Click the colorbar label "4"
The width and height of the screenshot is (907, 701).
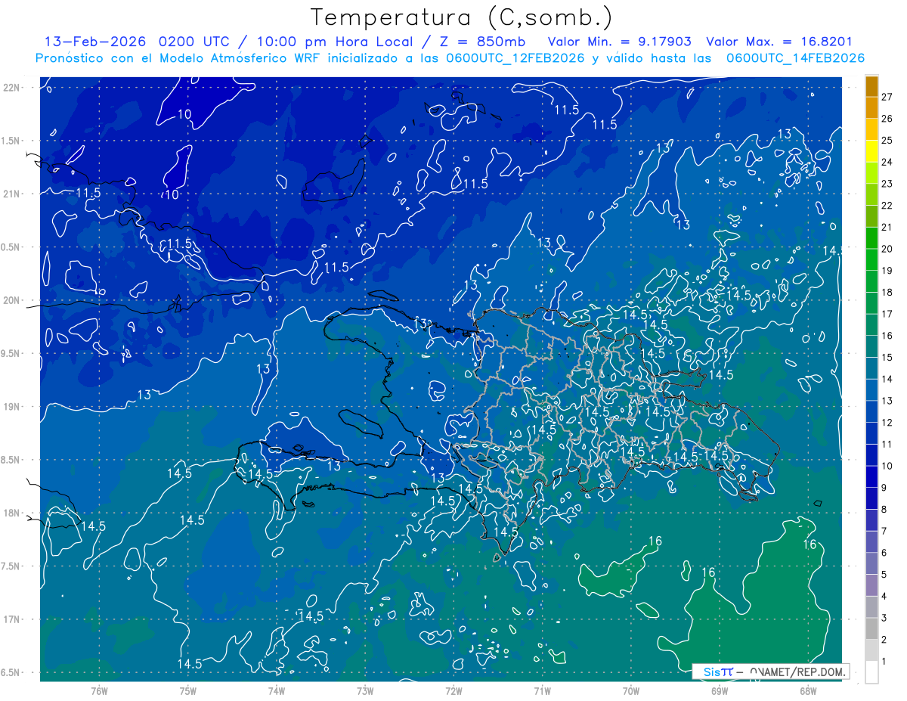point(884,596)
